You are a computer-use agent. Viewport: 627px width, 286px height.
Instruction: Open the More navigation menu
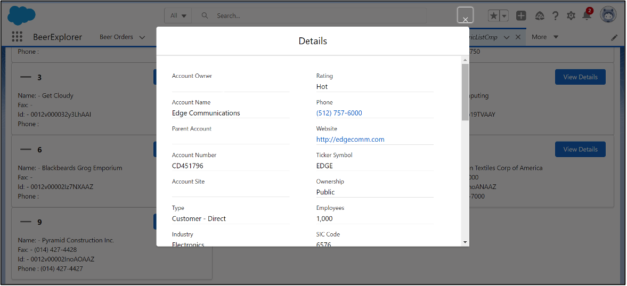click(544, 37)
